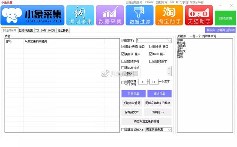Viewport: 237px width, 147px height.
Task: Click the 复制采集出来的数据 button
Action: (x=158, y=103)
